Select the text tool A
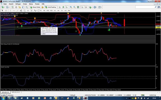Screen dimensions: 161x100 28,10
